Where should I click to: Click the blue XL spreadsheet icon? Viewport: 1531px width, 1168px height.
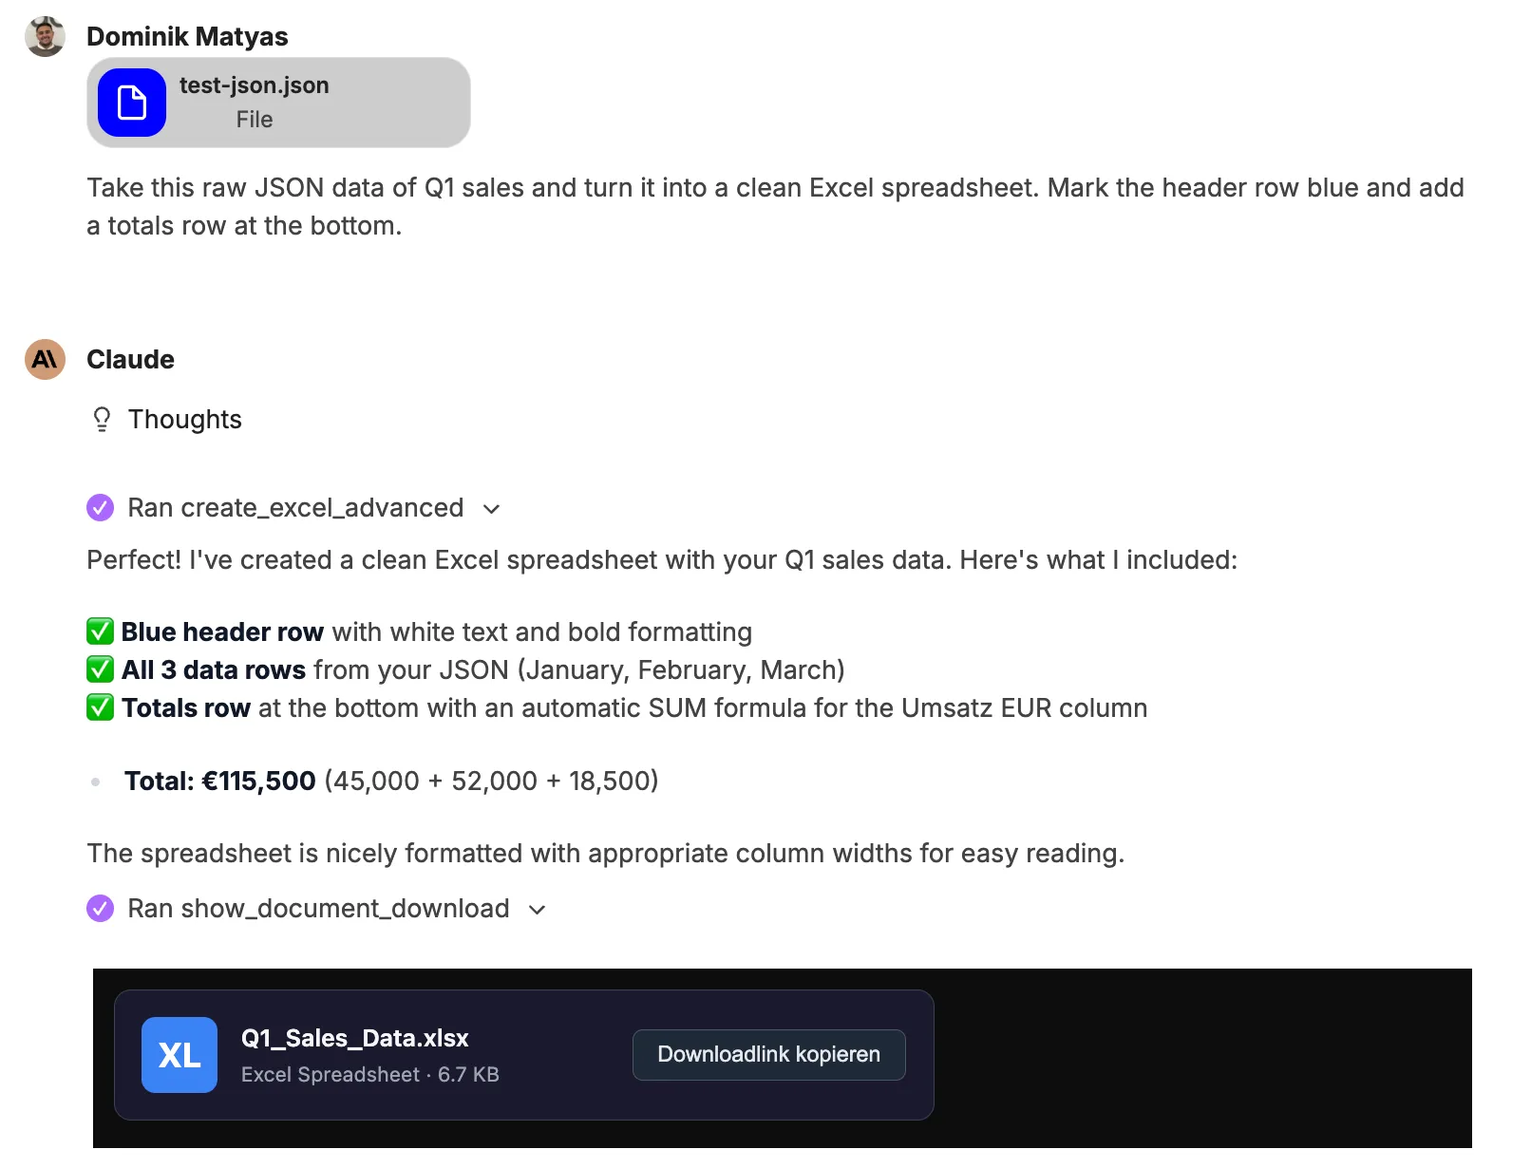(x=180, y=1055)
